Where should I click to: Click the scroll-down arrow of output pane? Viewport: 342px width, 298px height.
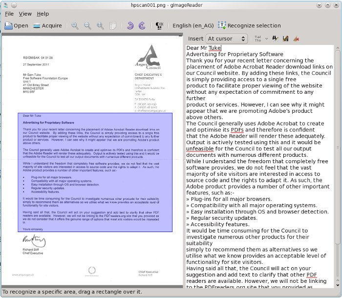pos(338,285)
